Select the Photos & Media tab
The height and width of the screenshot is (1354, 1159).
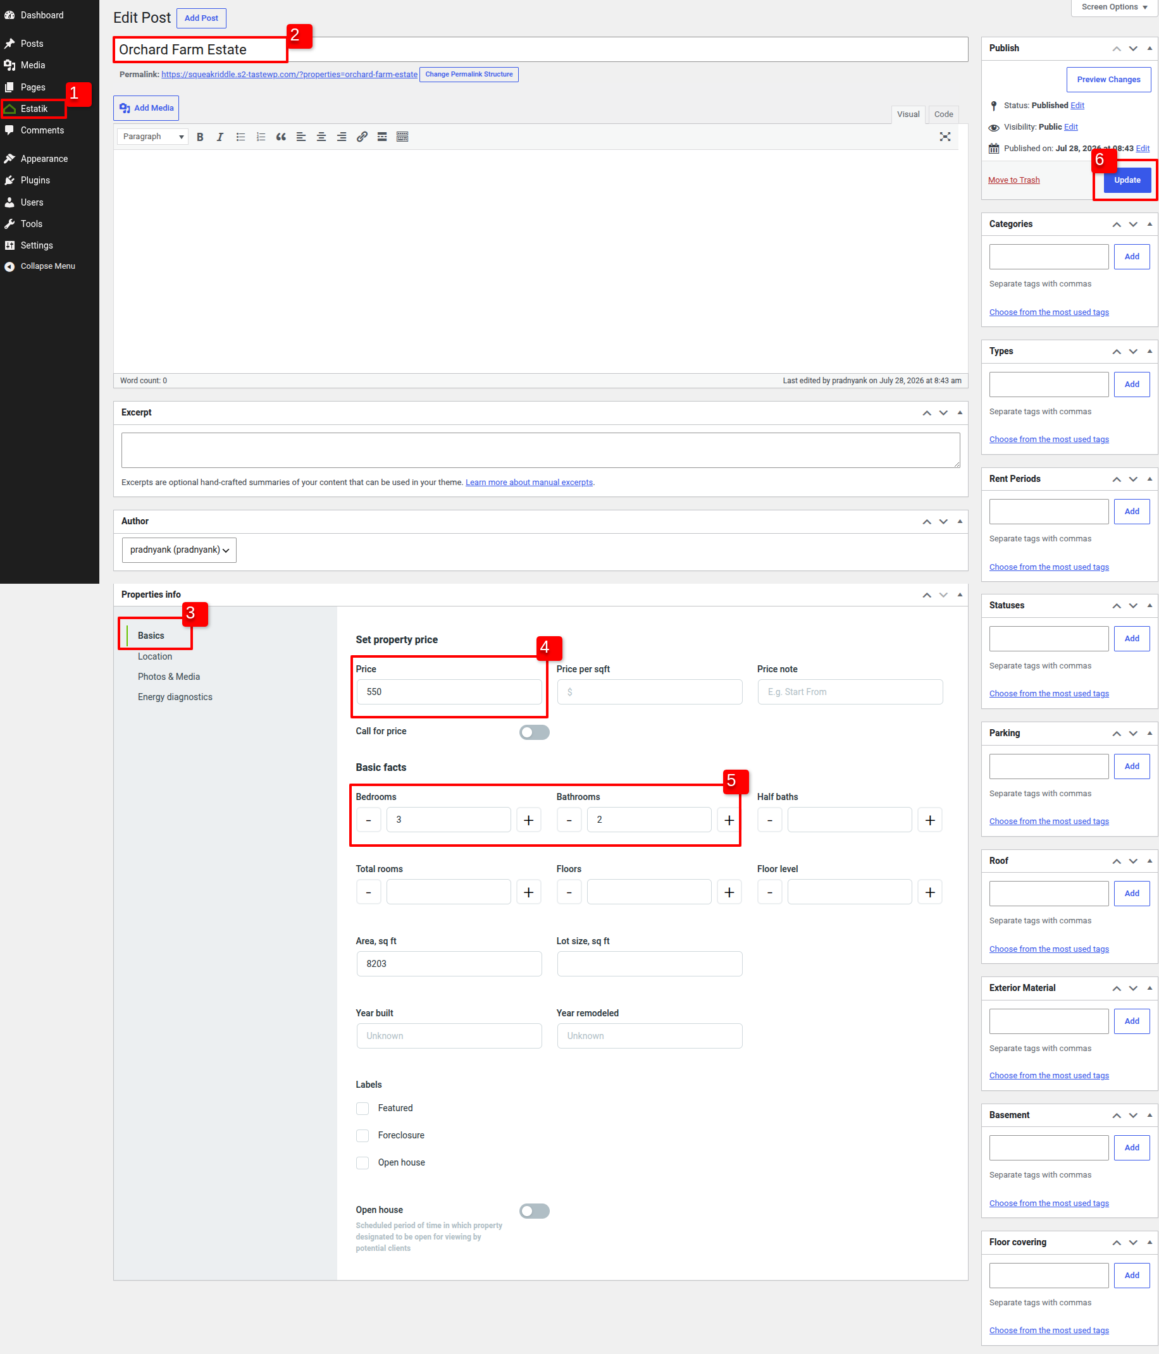click(169, 677)
